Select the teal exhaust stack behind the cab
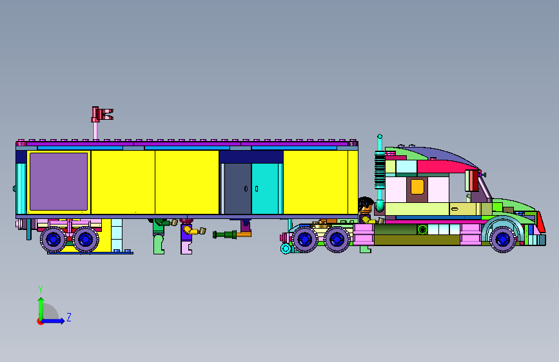559x362 pixels. (380, 171)
